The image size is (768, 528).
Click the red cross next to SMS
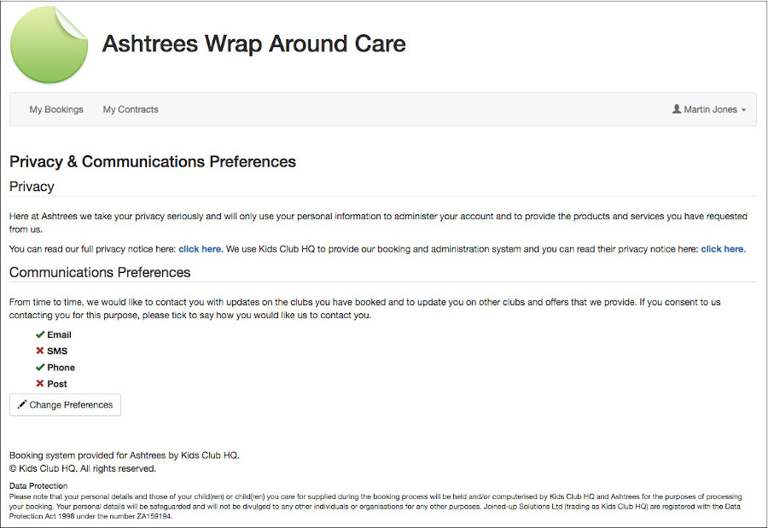point(40,351)
